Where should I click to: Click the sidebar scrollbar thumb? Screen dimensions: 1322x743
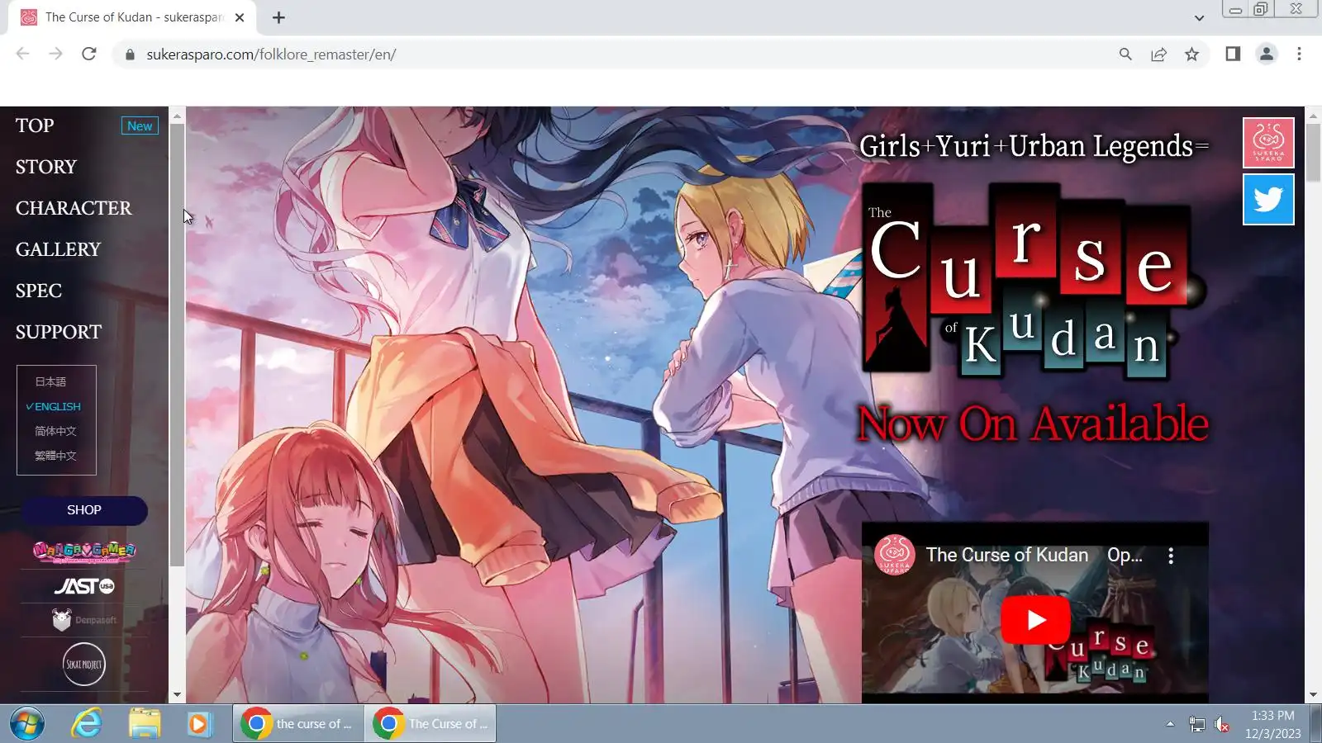click(x=177, y=345)
